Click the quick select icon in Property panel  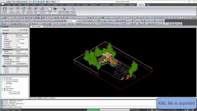(21, 30)
